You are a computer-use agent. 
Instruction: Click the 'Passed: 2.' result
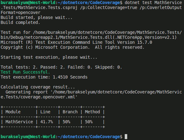coord(52,67)
